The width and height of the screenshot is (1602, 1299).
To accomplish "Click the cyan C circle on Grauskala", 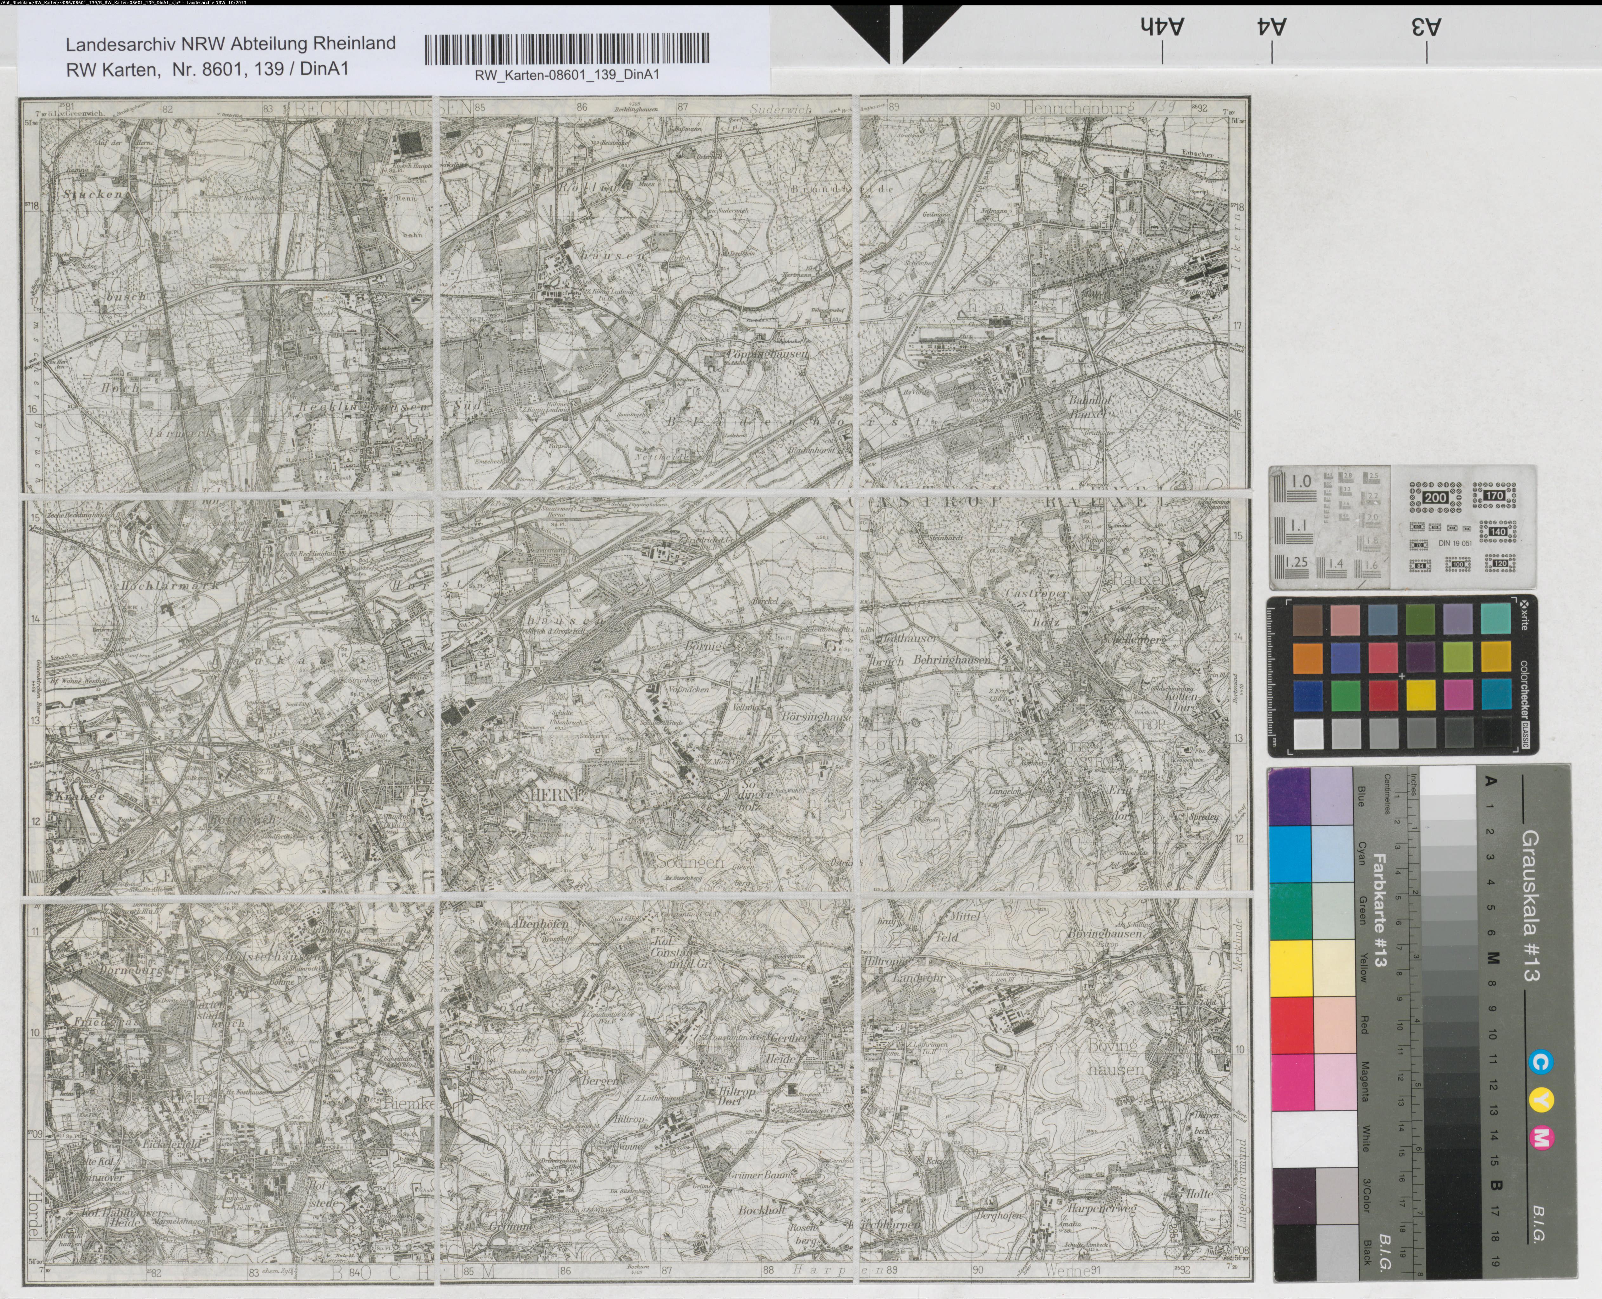I will click(1542, 1062).
